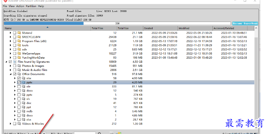Collapse the Files found by Signatures node
The height and width of the screenshot is (134, 267).
[x=6, y=62]
